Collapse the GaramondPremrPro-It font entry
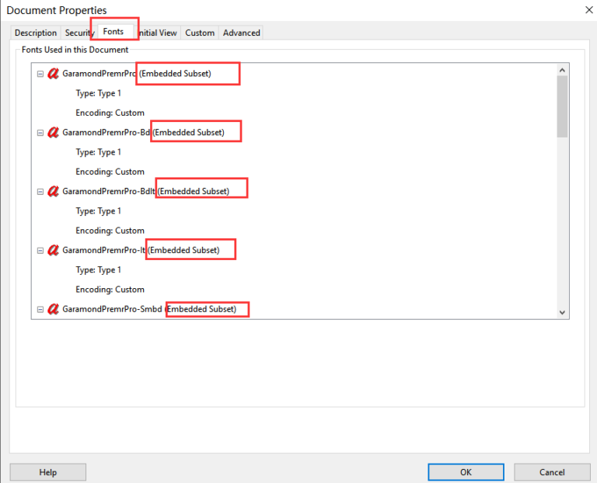This screenshot has width=597, height=483. coord(40,251)
